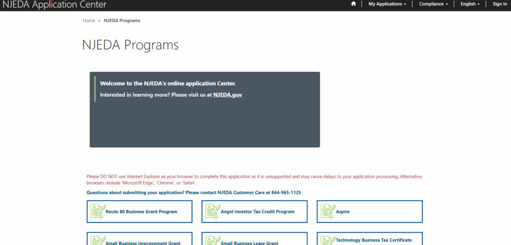Select the NJEDA Programs breadcrumb text
This screenshot has height=245, width=511.
click(122, 20)
